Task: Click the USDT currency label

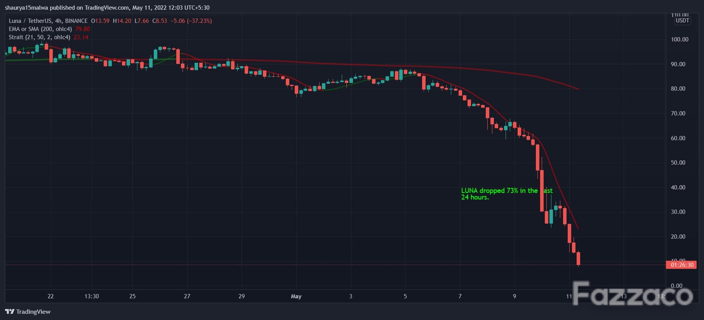Action: pos(682,21)
